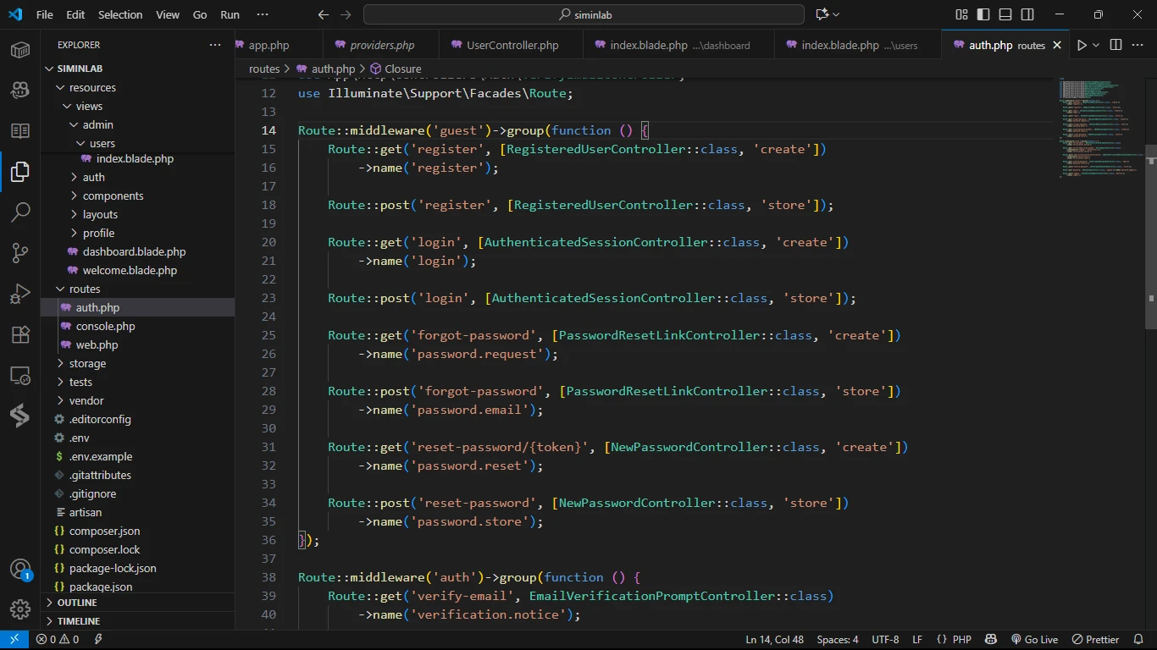Switch to the UserController.php tab
Screen dimensions: 1157x650
tap(512, 45)
